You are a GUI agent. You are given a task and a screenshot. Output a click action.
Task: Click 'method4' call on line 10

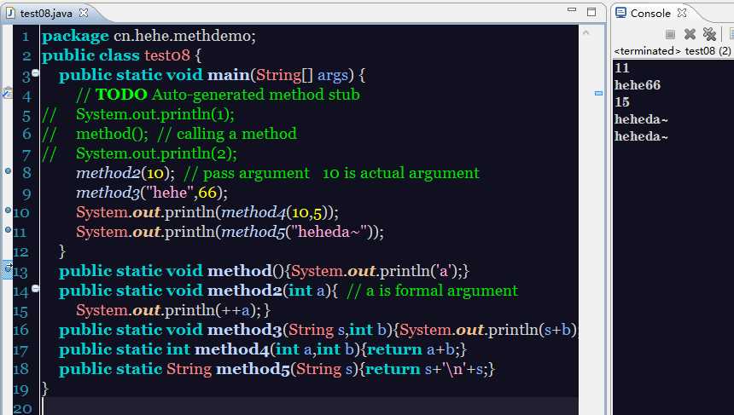pos(253,213)
